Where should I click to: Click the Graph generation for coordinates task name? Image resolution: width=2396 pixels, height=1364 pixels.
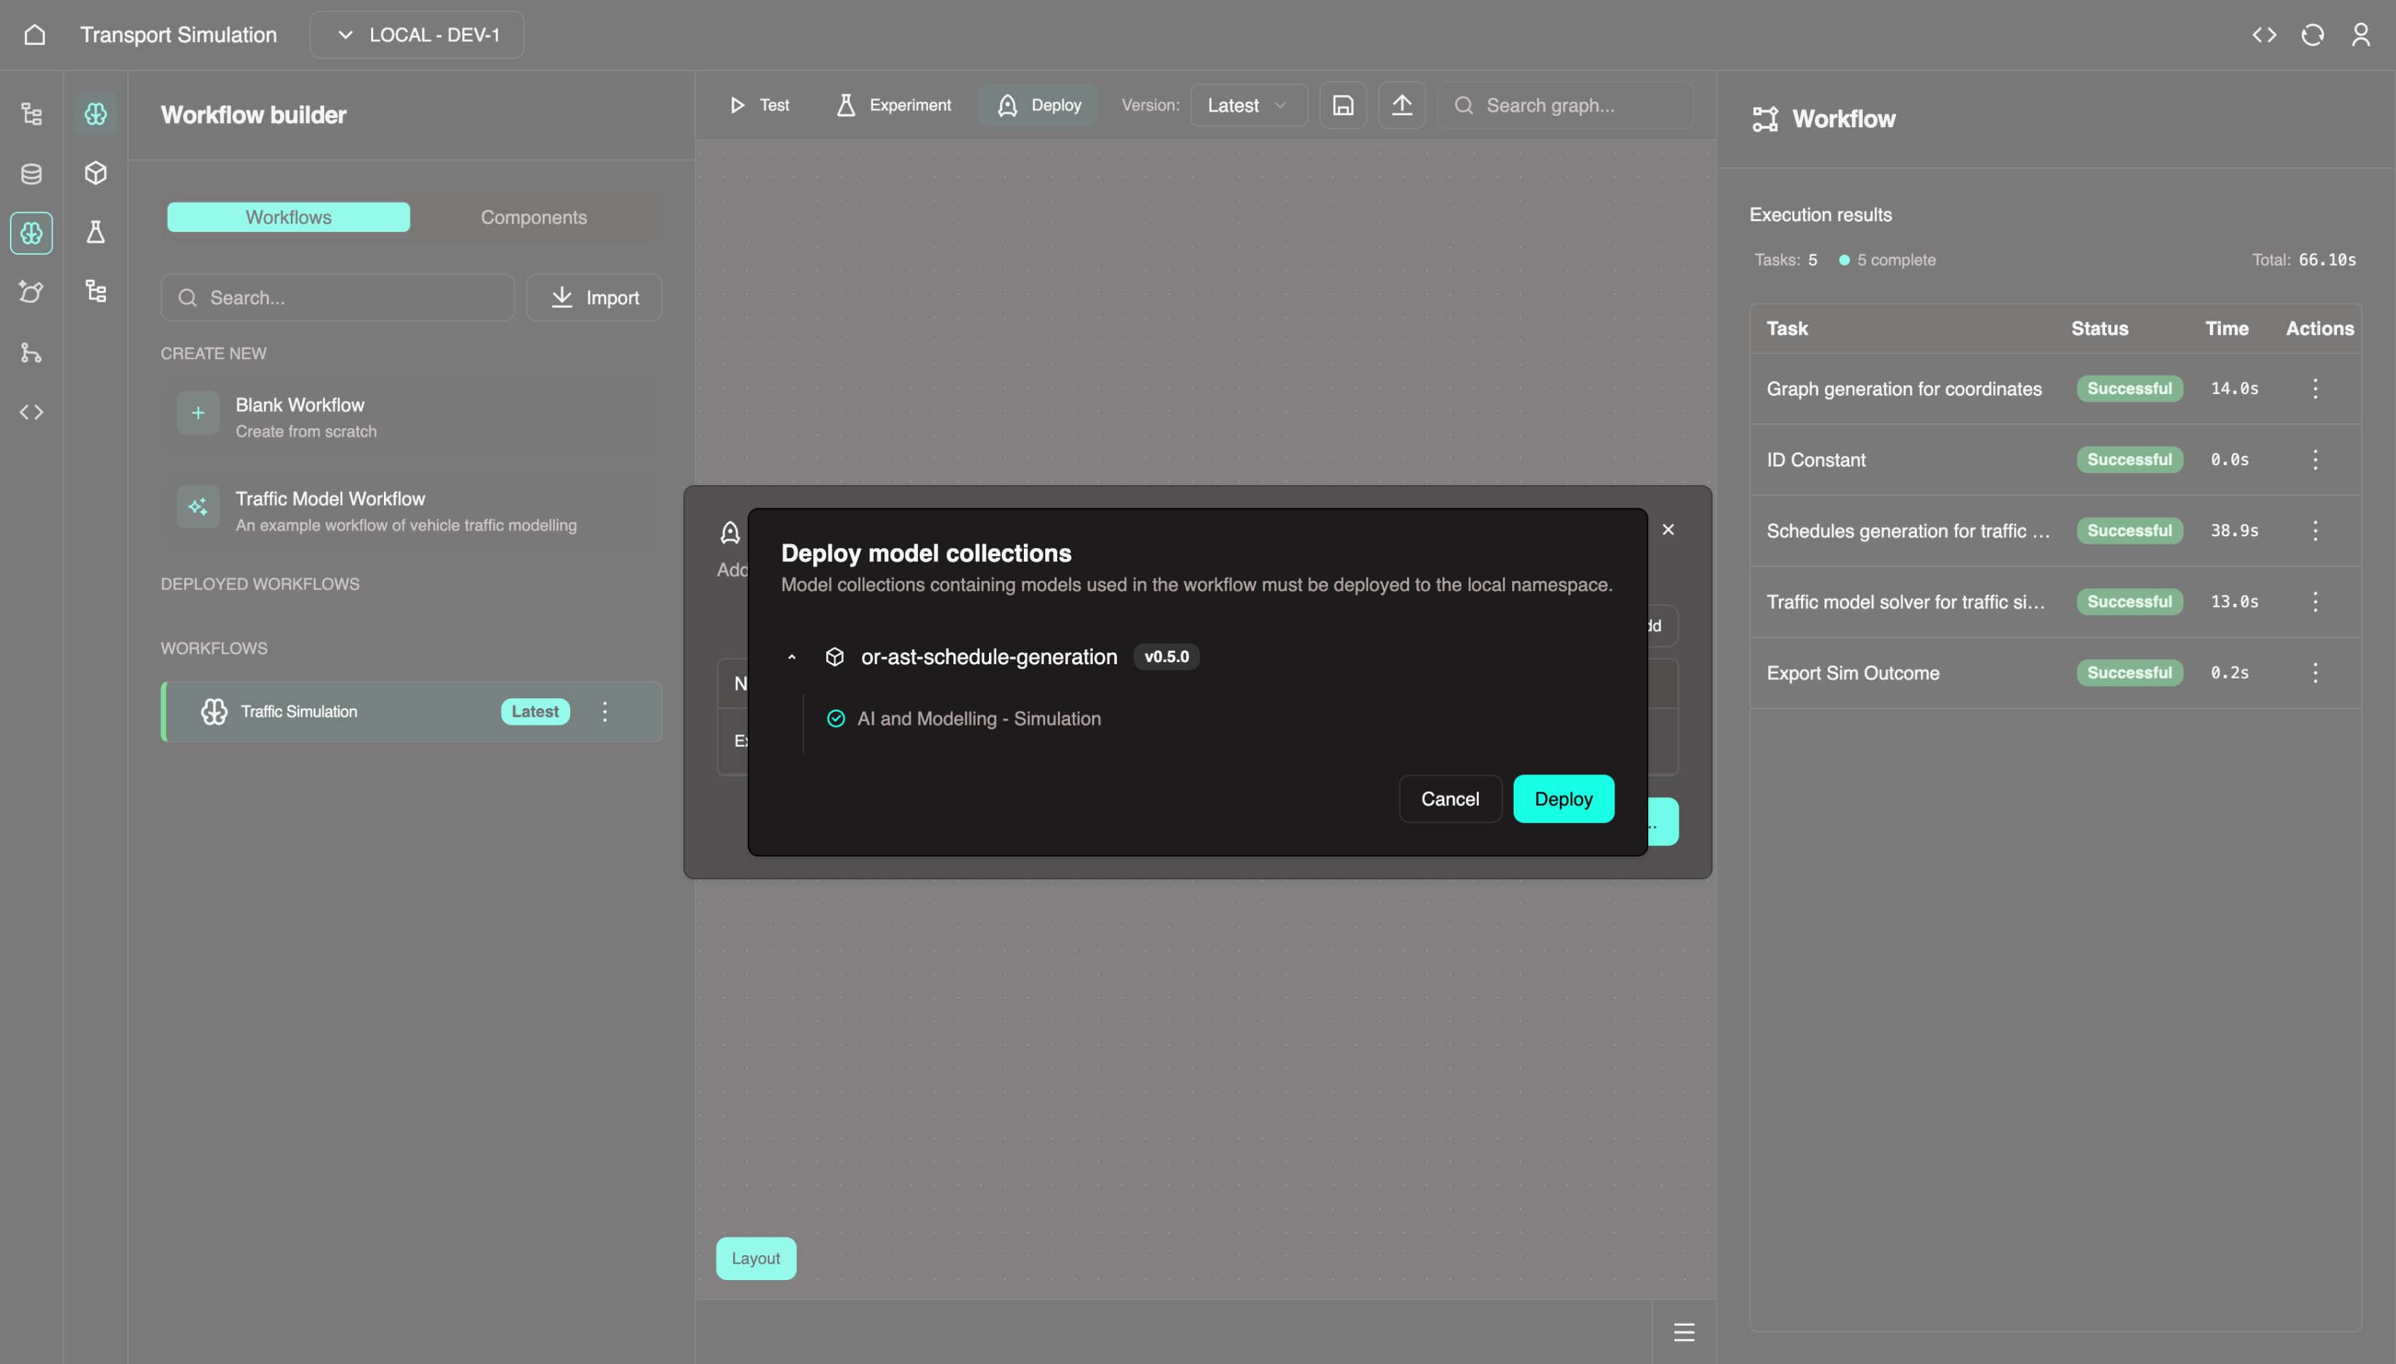1903,389
